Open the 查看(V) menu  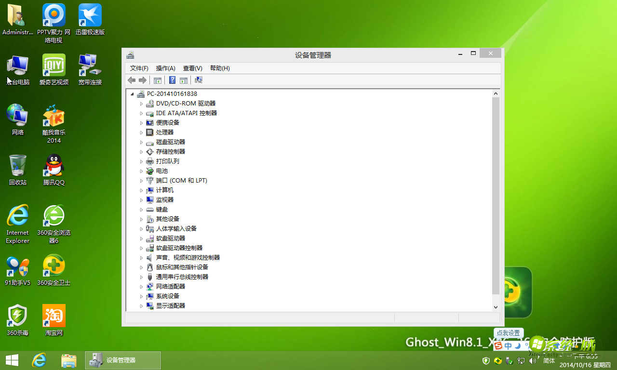(x=192, y=68)
